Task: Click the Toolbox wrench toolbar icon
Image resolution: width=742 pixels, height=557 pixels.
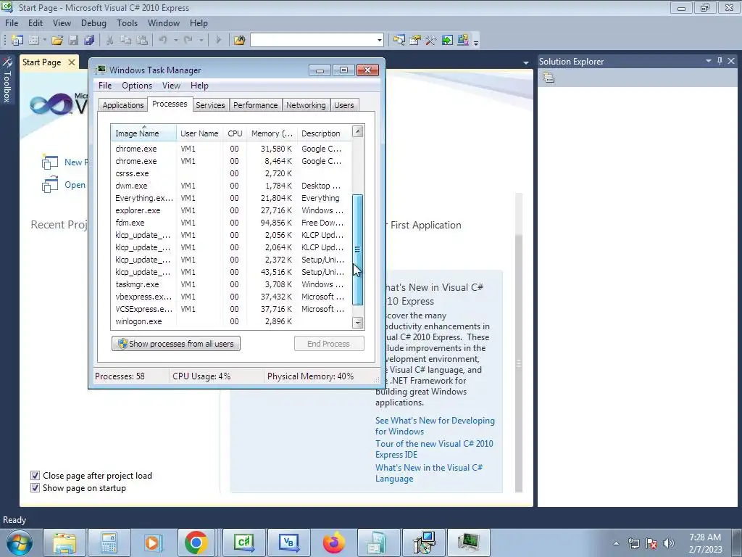Action: (430, 41)
